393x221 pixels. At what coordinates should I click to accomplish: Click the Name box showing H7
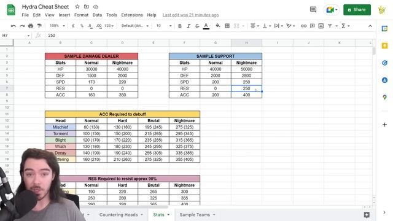pyautogui.click(x=15, y=36)
